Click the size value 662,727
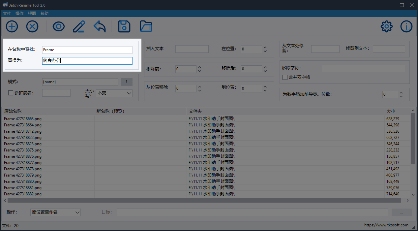This screenshot has width=418, height=231. pyautogui.click(x=393, y=138)
